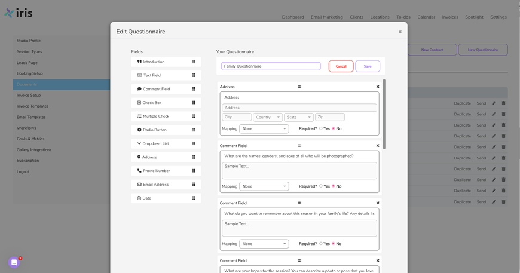520x273 pixels.
Task: Click the calendar icon of Date field
Action: click(139, 198)
